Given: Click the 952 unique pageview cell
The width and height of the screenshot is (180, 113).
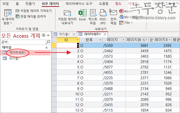Looking at the screenshot, I should click(x=160, y=94).
